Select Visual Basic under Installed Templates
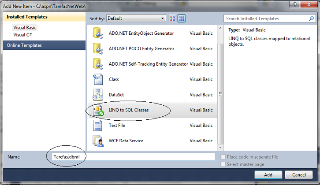The image size is (320, 185). click(x=25, y=28)
